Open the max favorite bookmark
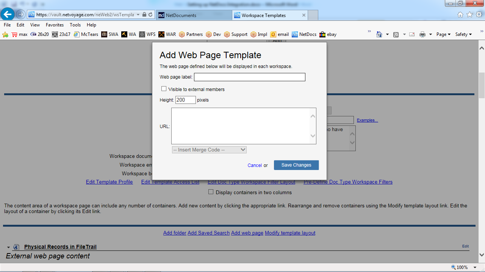Image resolution: width=485 pixels, height=272 pixels. point(19,34)
